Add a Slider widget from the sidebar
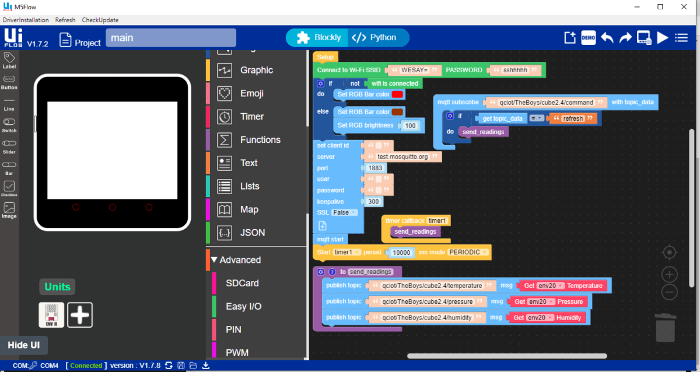The height and width of the screenshot is (372, 700). (9, 147)
